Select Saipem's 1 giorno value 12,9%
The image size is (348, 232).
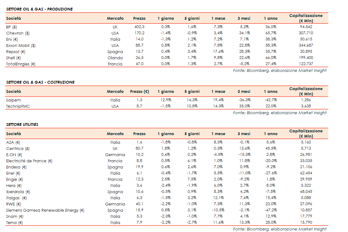click(166, 100)
